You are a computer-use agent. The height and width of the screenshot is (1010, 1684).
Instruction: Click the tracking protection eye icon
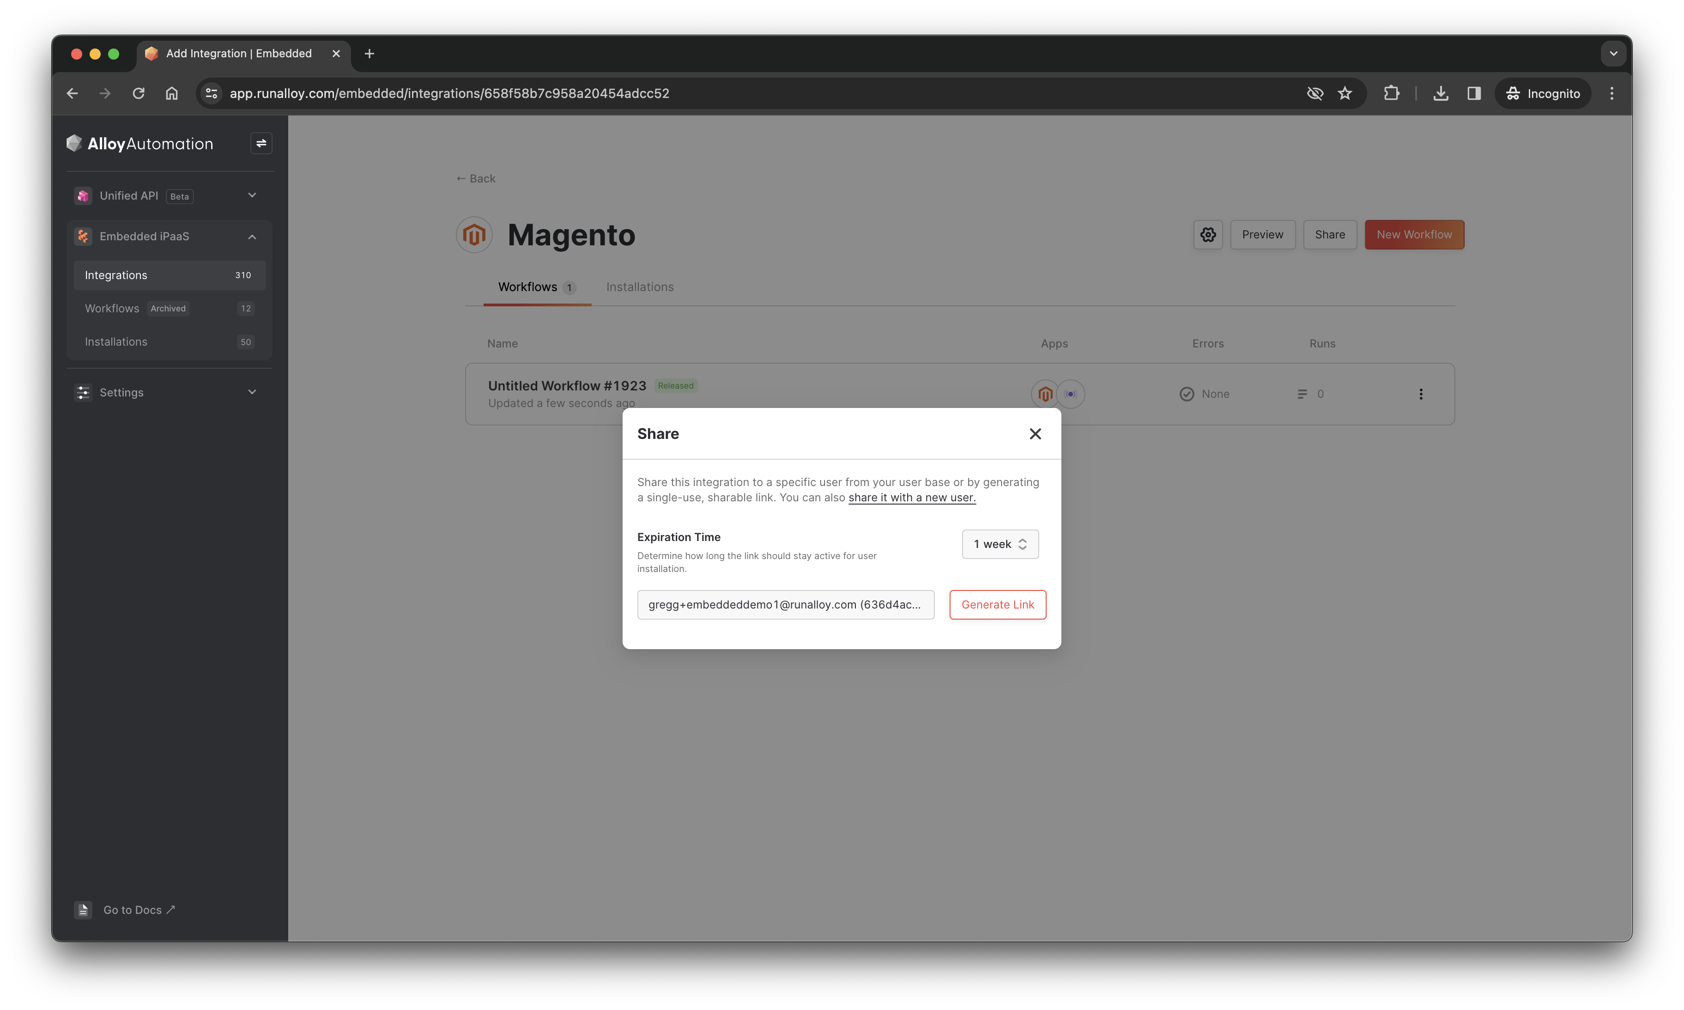[1314, 93]
